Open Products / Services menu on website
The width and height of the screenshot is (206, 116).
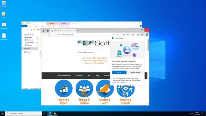[64, 76]
